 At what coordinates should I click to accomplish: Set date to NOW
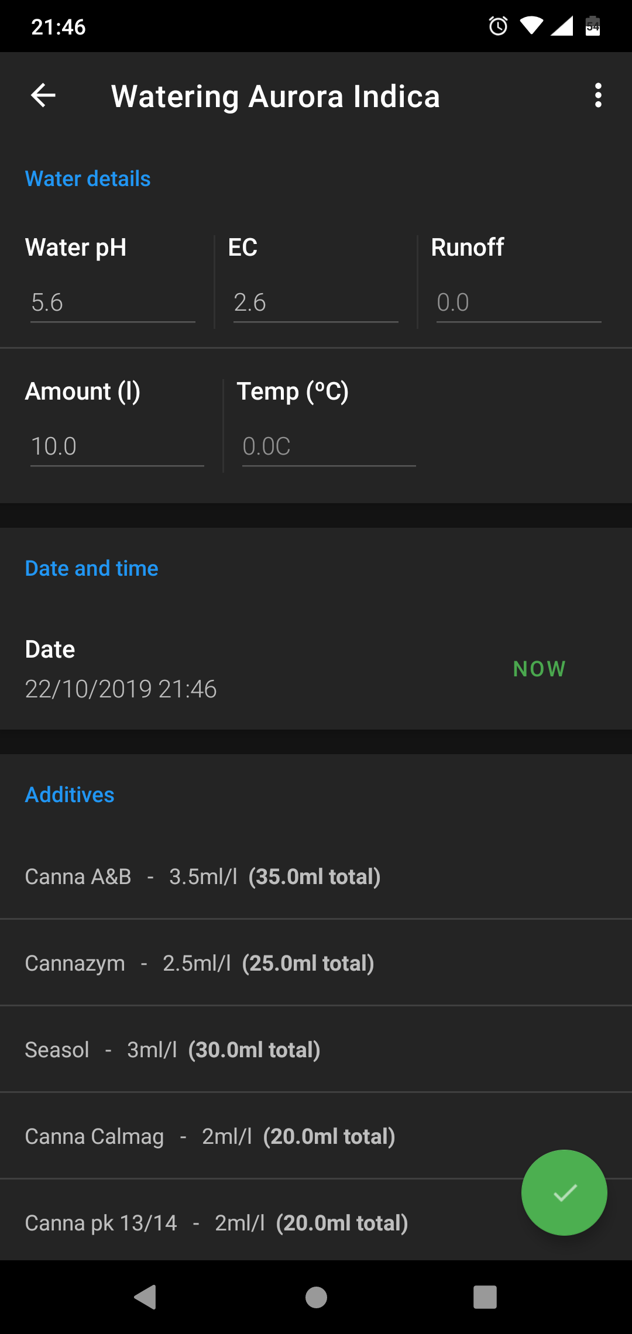click(539, 669)
